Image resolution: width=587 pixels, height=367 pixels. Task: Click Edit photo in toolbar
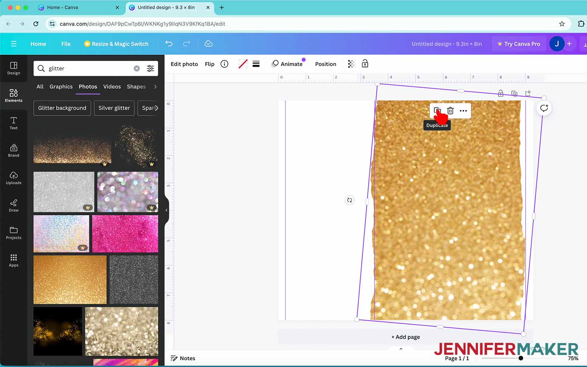pyautogui.click(x=184, y=64)
